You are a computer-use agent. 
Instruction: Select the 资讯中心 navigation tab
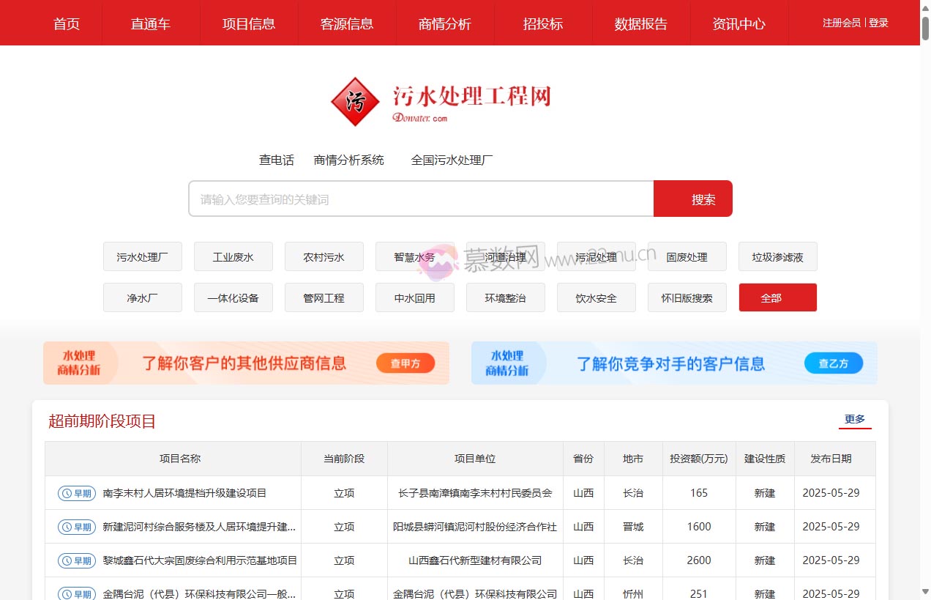tap(739, 23)
